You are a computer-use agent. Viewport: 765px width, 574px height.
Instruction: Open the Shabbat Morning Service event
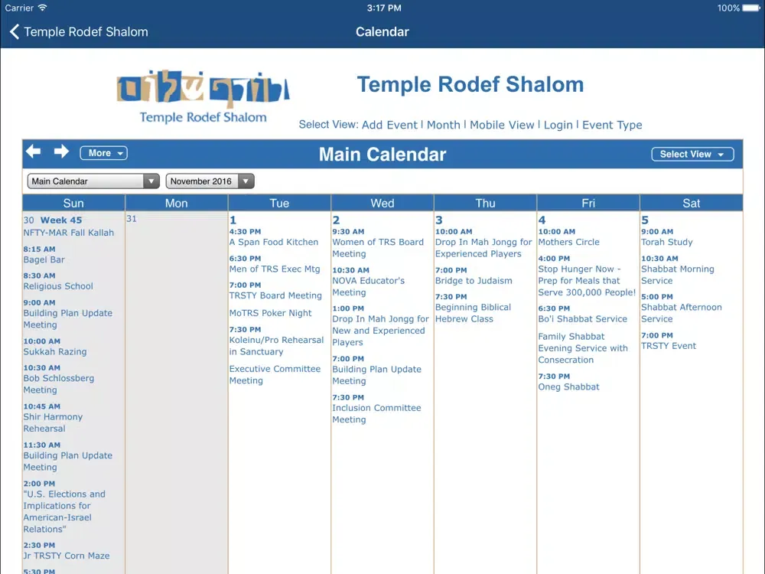[x=678, y=275]
